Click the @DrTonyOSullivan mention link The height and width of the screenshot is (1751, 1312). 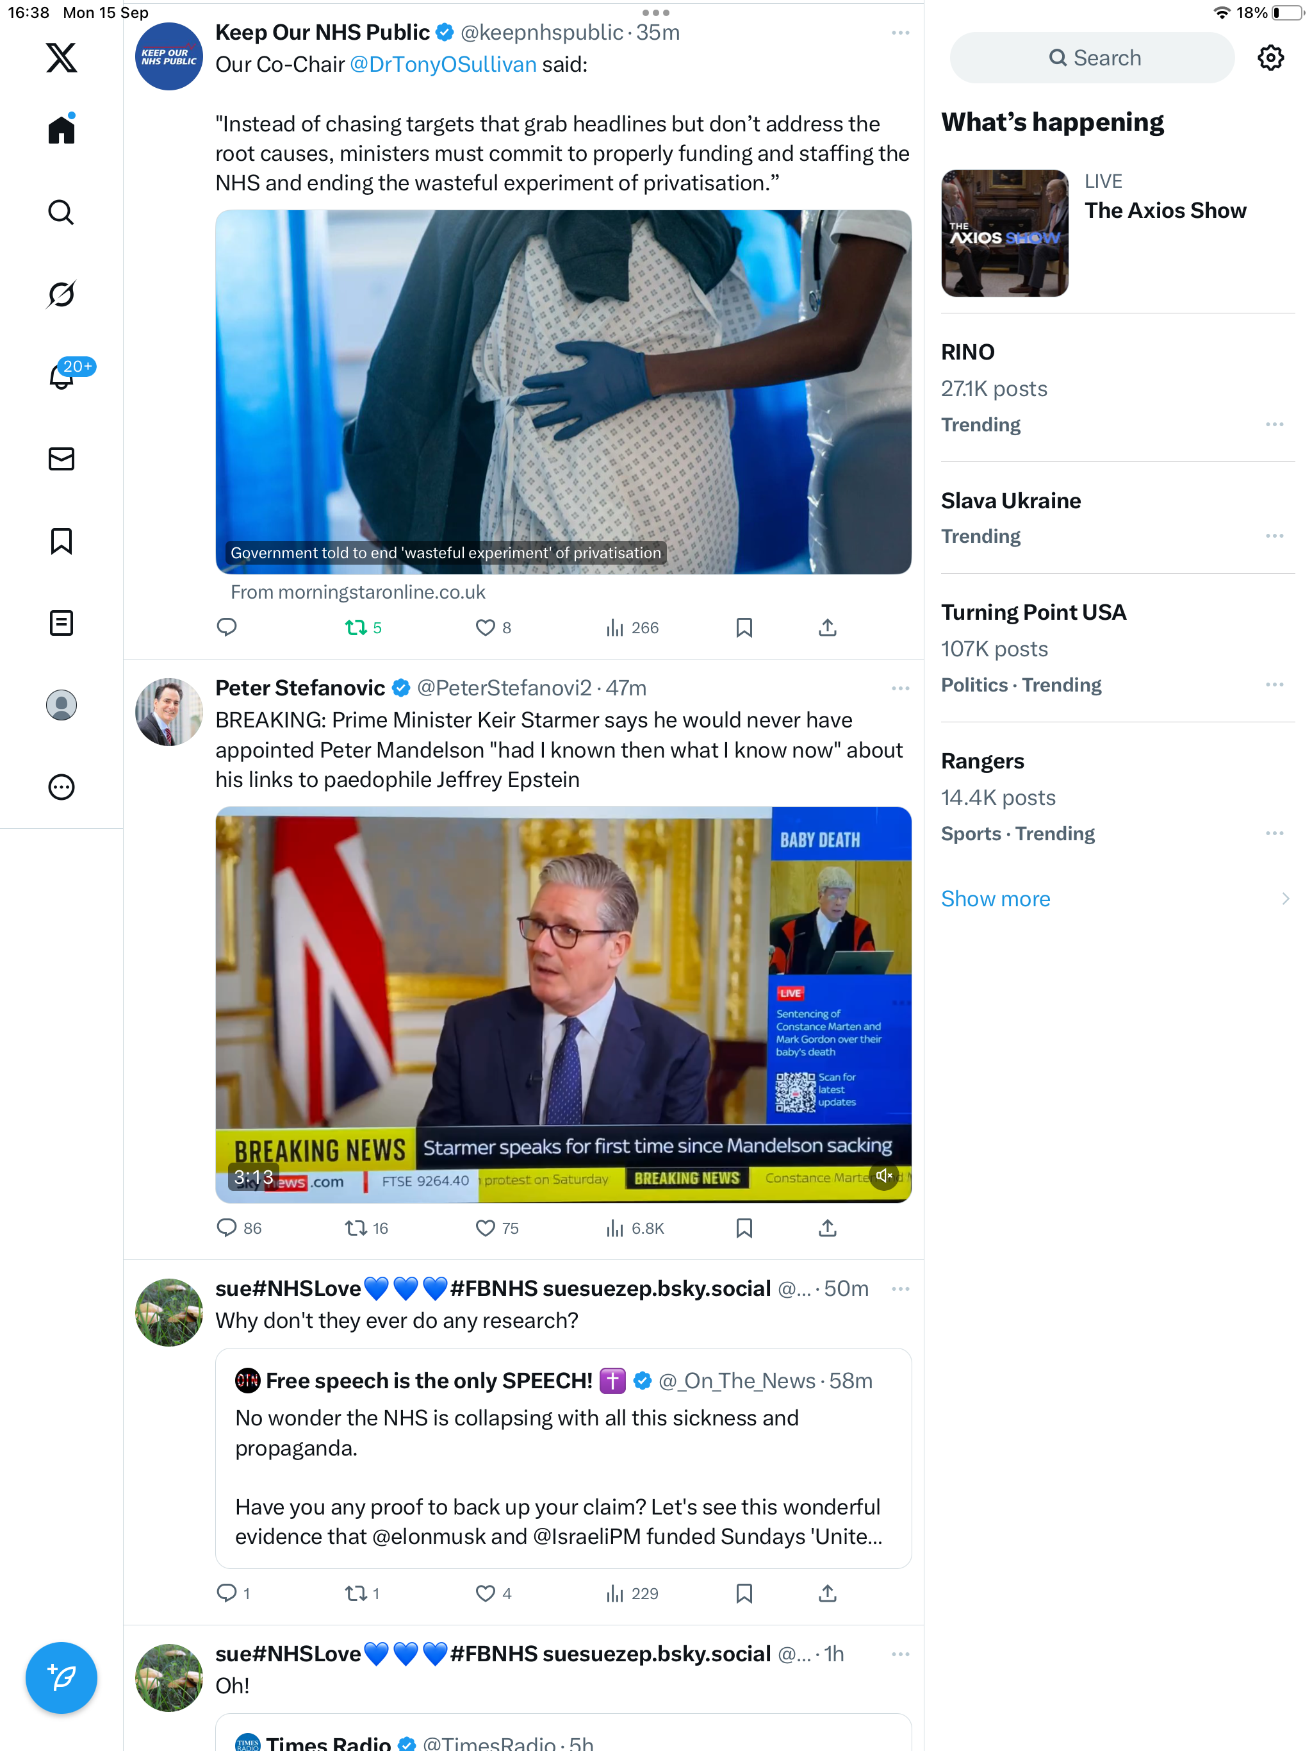[442, 65]
